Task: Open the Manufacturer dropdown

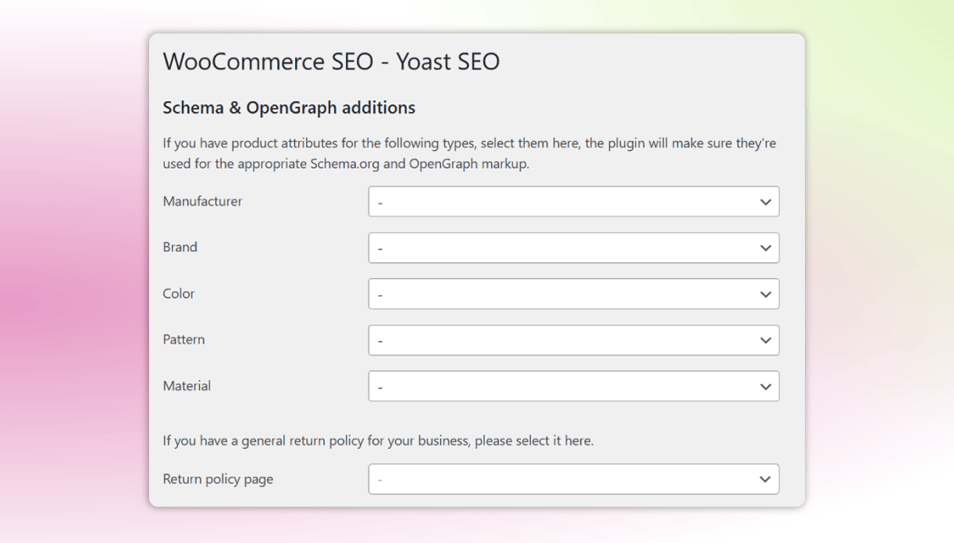Action: click(573, 201)
